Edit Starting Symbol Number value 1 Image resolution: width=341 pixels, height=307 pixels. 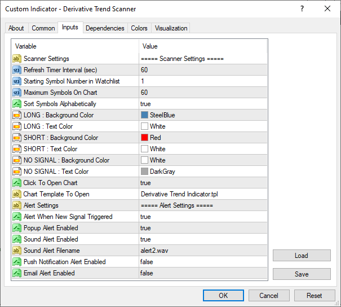click(x=203, y=81)
